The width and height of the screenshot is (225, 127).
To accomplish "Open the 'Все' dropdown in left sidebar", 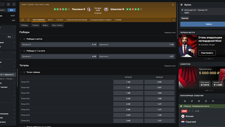I will (x=11, y=37).
